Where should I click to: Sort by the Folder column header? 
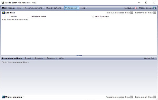(x=20, y=17)
